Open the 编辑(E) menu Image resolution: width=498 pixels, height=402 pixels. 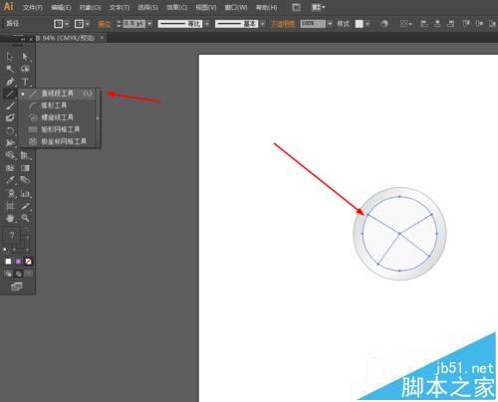pos(61,7)
